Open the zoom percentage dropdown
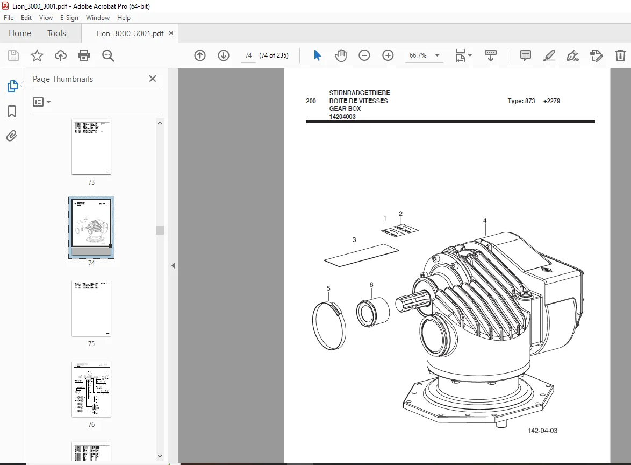This screenshot has width=631, height=465. click(437, 55)
